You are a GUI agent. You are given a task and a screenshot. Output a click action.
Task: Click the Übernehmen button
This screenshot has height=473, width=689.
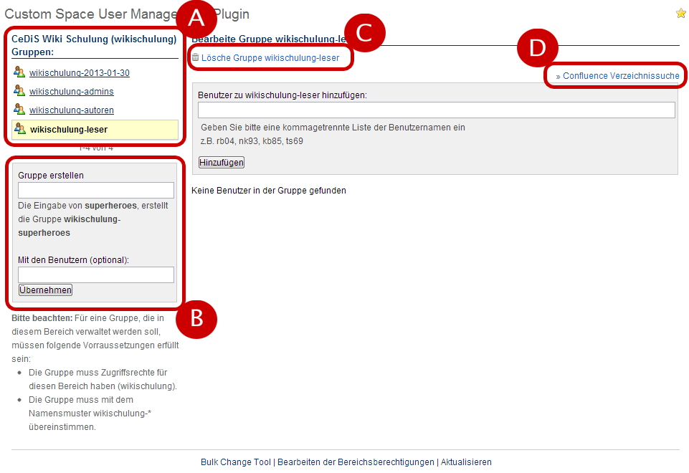pyautogui.click(x=45, y=290)
